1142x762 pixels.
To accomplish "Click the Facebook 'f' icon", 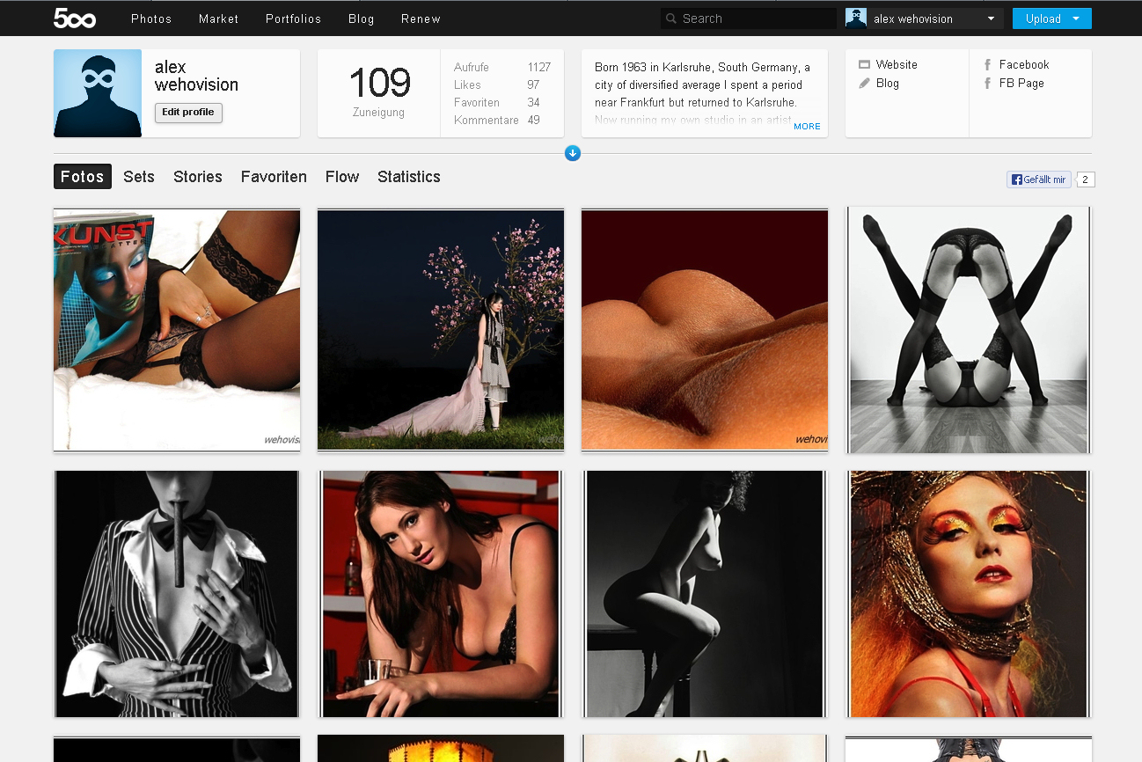I will 987,64.
